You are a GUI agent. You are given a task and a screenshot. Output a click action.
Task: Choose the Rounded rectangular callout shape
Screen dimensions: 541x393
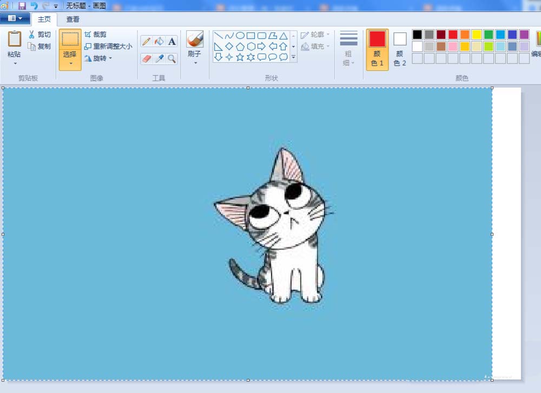pyautogui.click(x=262, y=57)
